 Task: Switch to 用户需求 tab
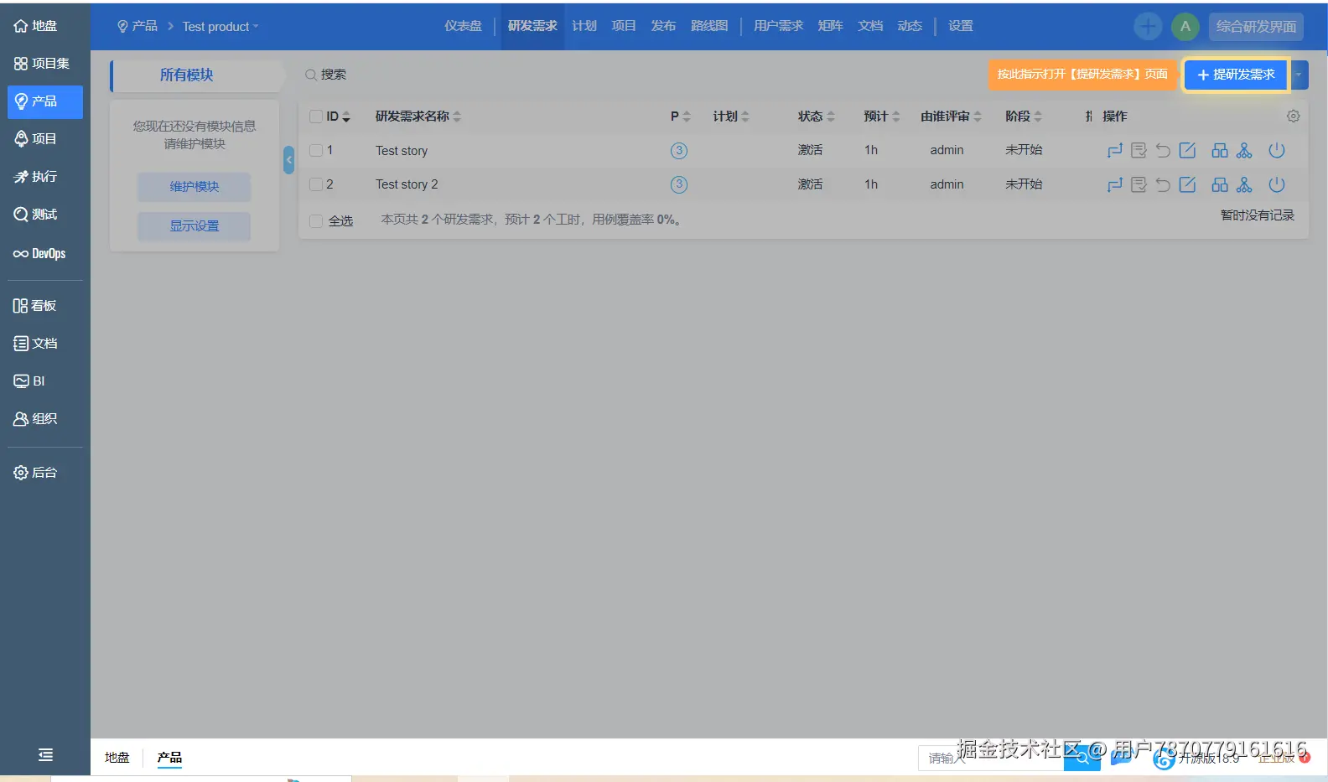pyautogui.click(x=778, y=26)
